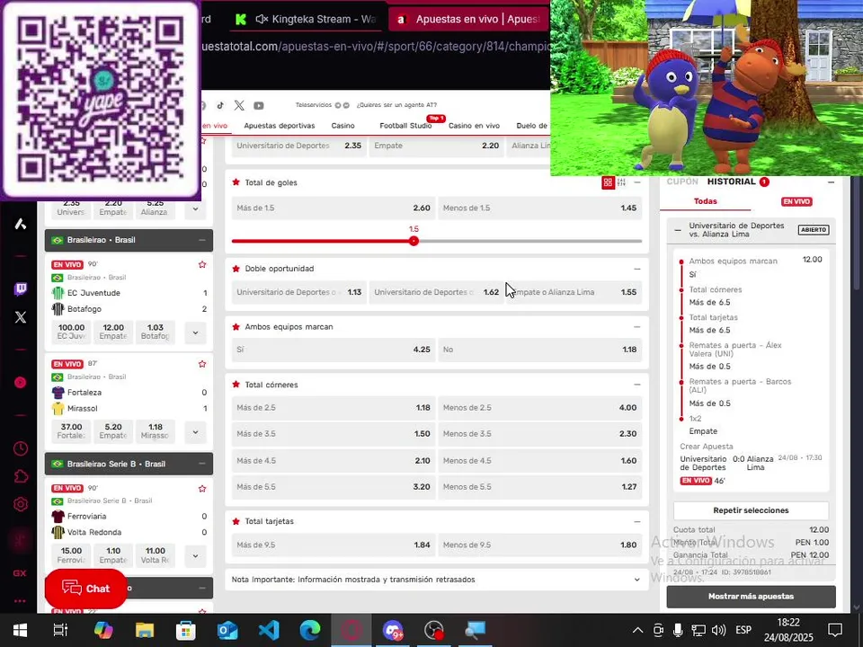Collapse Total tarjetas market

point(636,521)
